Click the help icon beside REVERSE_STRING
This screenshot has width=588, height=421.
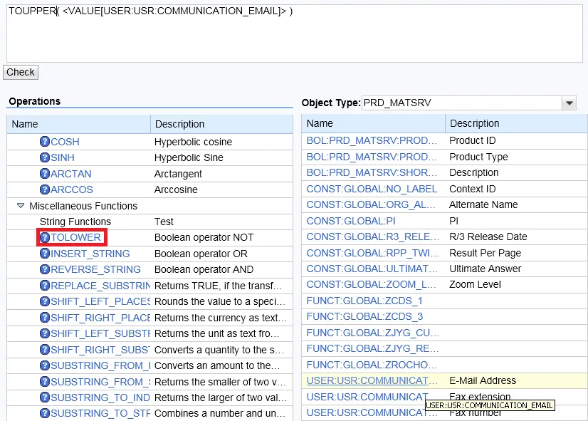(x=45, y=269)
